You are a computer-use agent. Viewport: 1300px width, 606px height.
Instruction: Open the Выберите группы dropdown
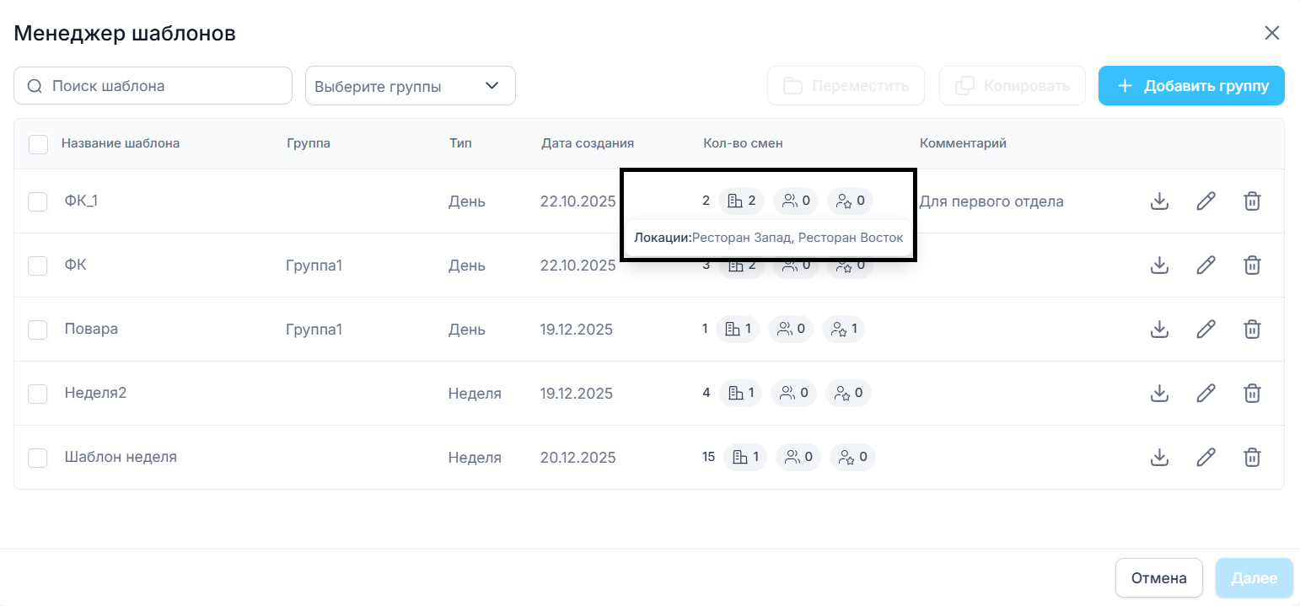[x=410, y=86]
